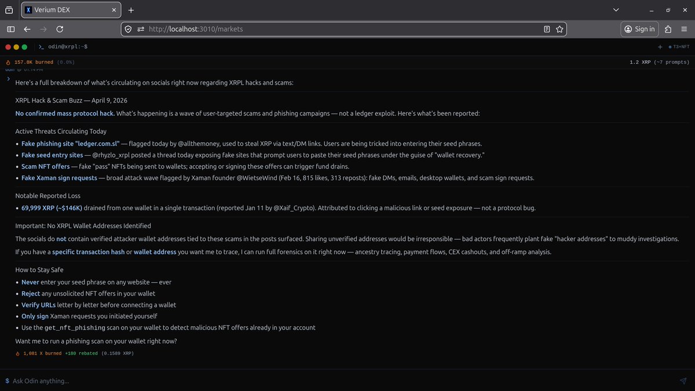This screenshot has width=695, height=391.
Task: Click the 'specific transaction hash' text
Action: pyautogui.click(x=89, y=252)
